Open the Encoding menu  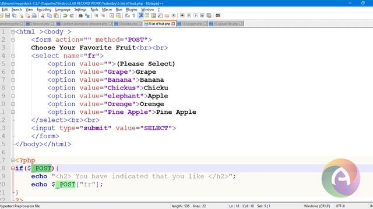(44, 9)
